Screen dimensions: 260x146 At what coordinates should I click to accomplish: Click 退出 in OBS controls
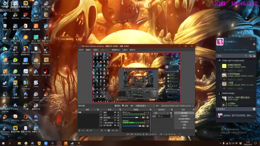point(184,128)
